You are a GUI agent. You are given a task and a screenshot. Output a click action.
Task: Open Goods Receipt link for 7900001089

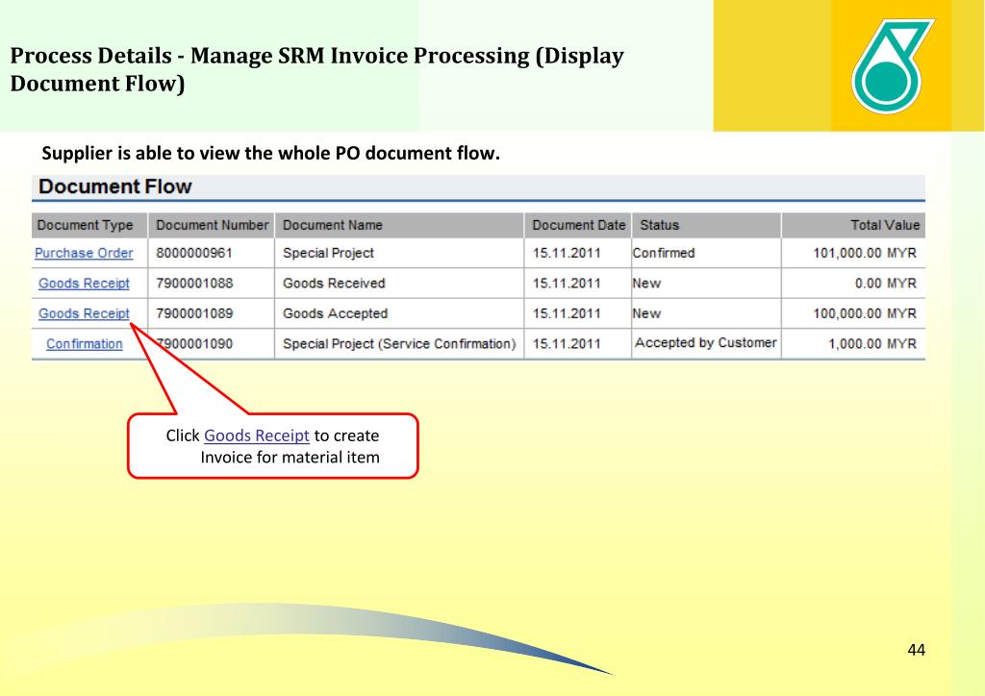pyautogui.click(x=84, y=313)
